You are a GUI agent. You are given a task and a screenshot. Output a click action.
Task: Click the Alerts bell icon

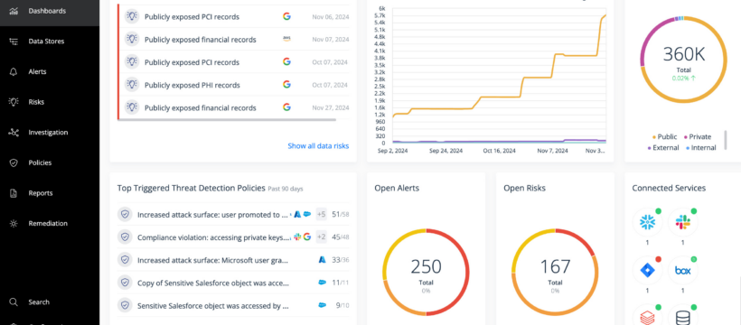click(x=14, y=72)
